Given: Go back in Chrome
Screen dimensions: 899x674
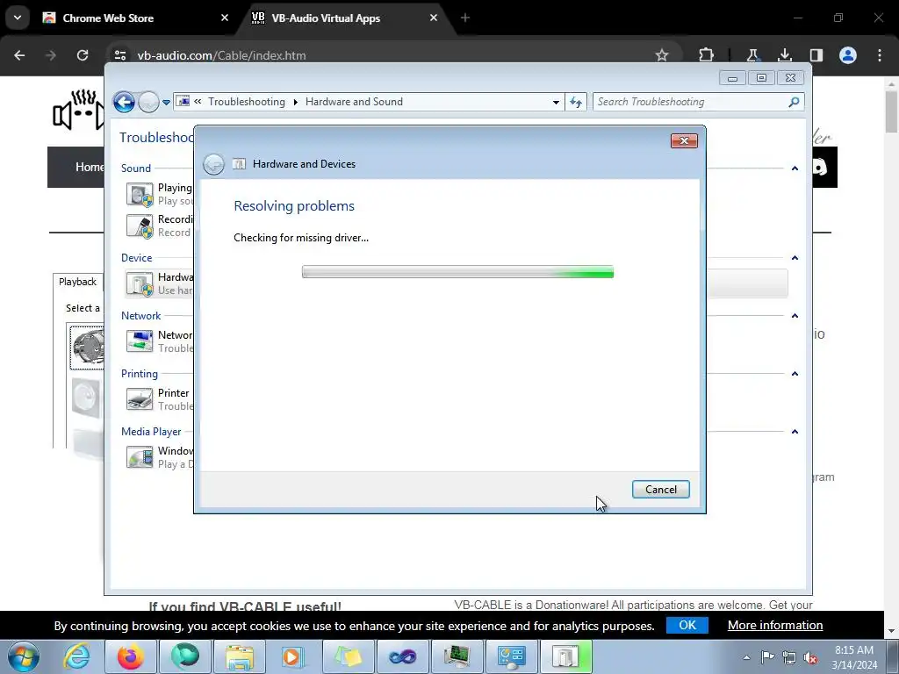Looking at the screenshot, I should pos(19,55).
